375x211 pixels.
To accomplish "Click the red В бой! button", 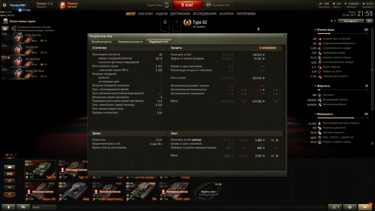I will tap(187, 5).
